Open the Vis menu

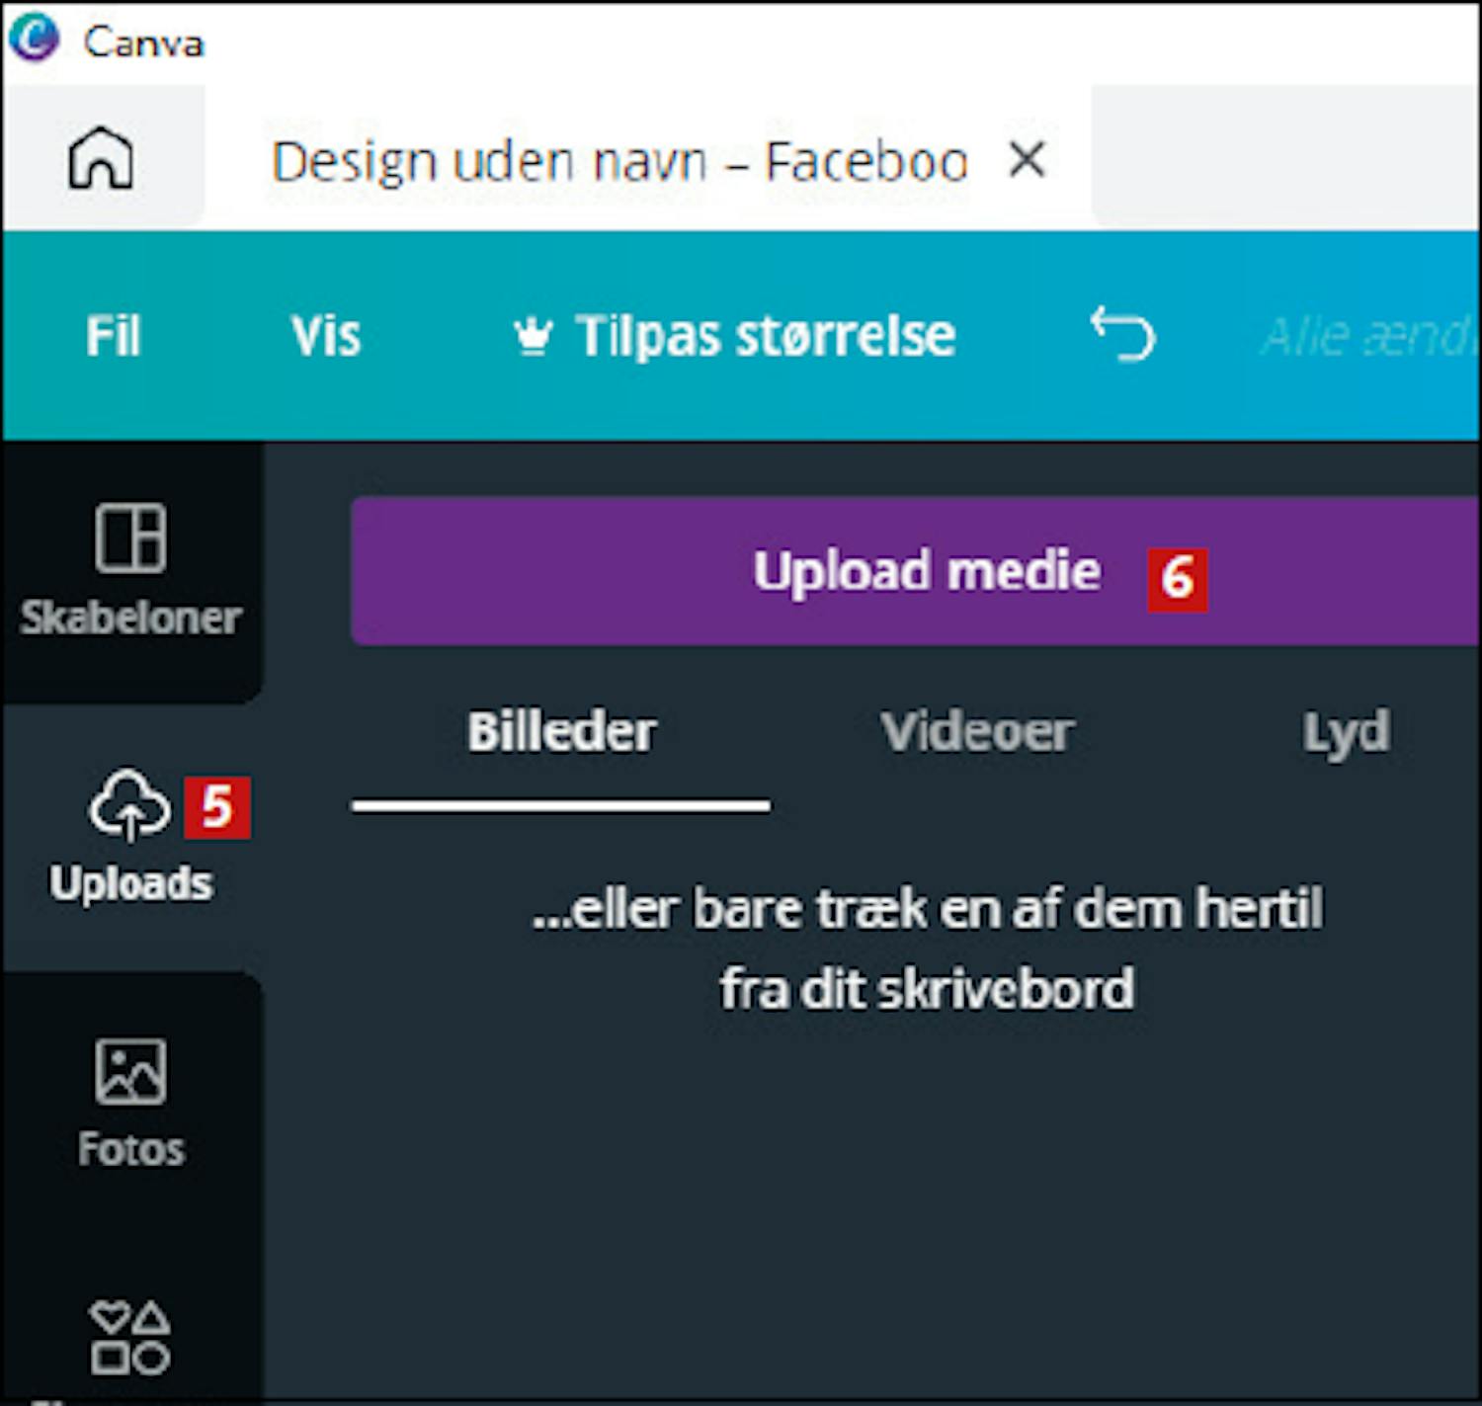click(x=325, y=336)
